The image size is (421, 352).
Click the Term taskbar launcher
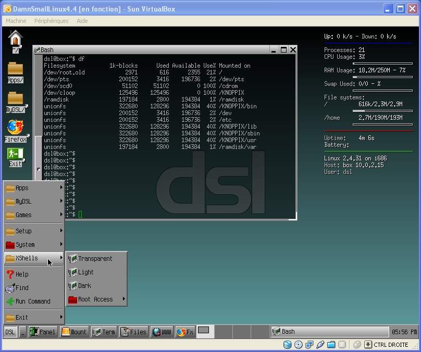[x=104, y=332]
